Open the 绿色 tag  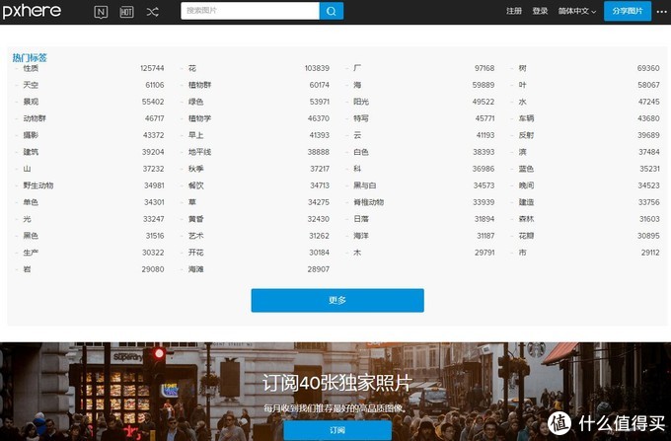click(x=196, y=102)
